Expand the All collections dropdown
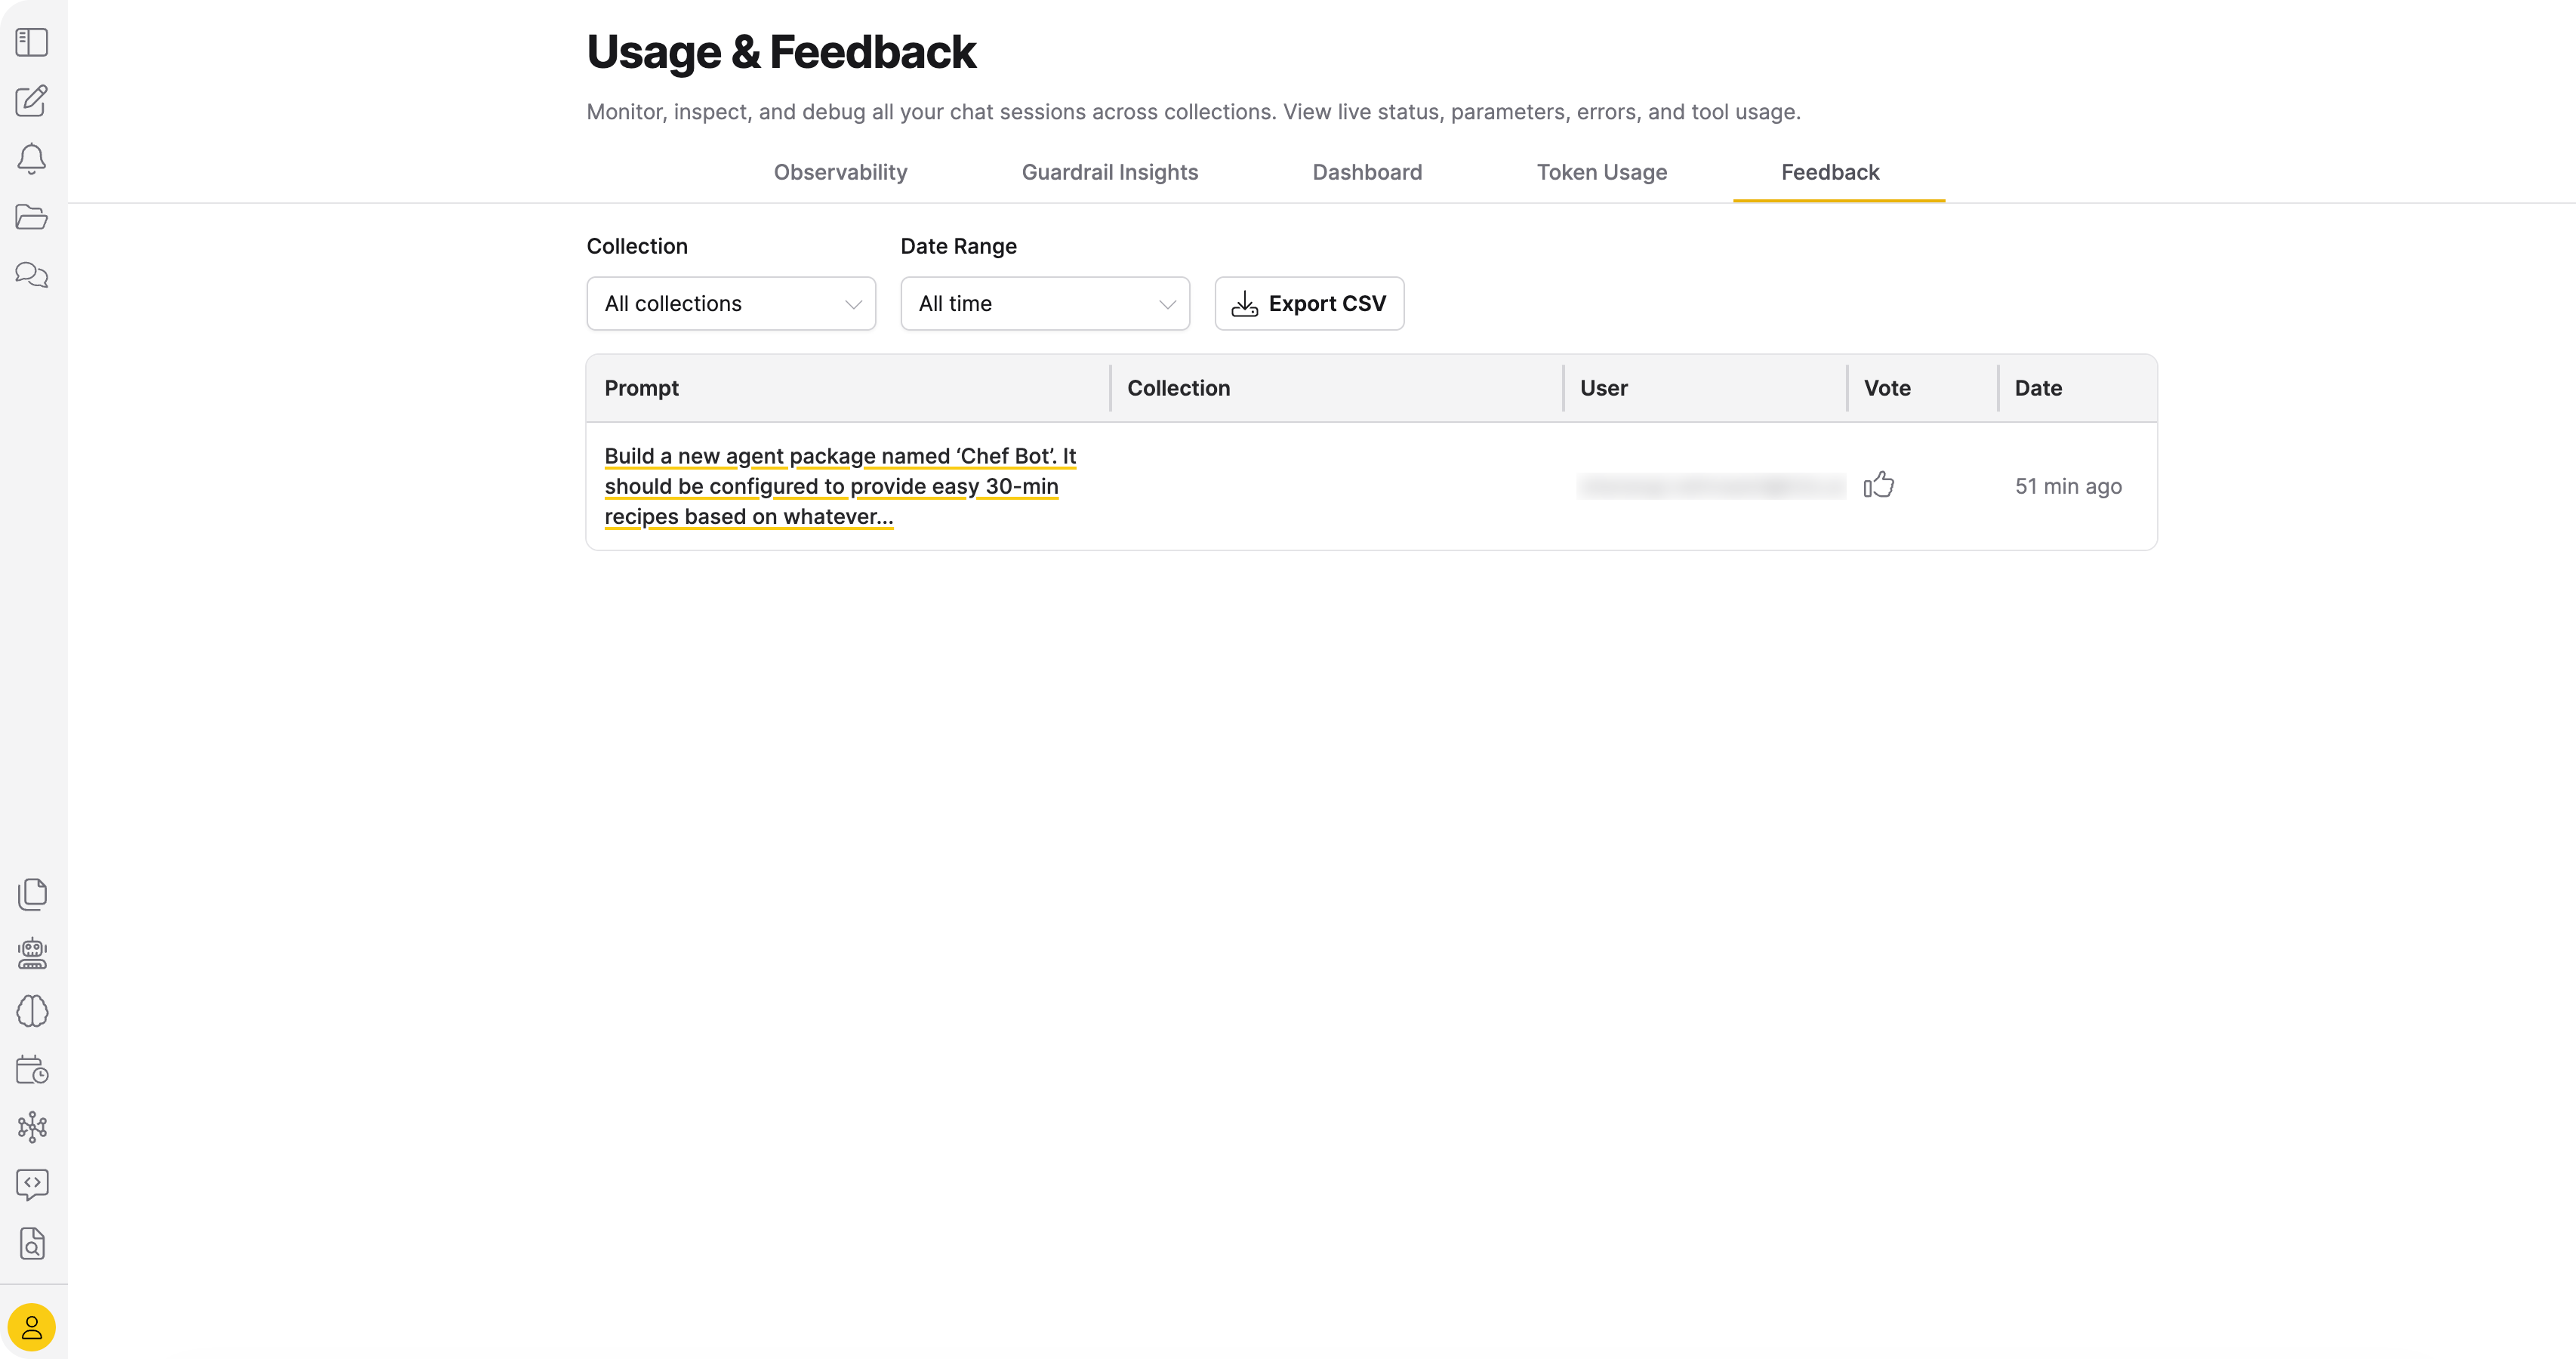Image resolution: width=2576 pixels, height=1359 pixels. 731,303
